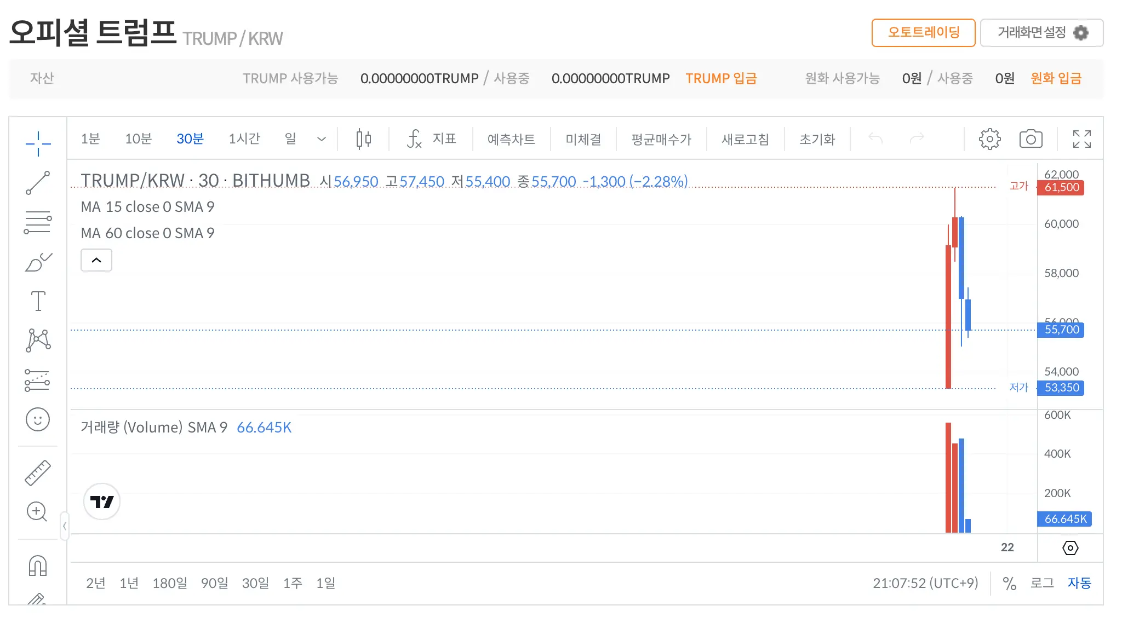Select the trend line drawing tool
The image size is (1122, 623).
coord(38,183)
